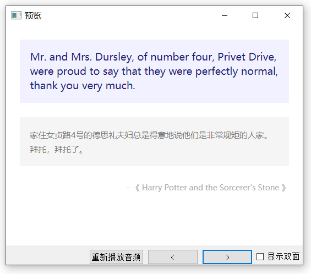Click the English sentence card about the Dursleys
The height and width of the screenshot is (274, 311).
point(154,71)
